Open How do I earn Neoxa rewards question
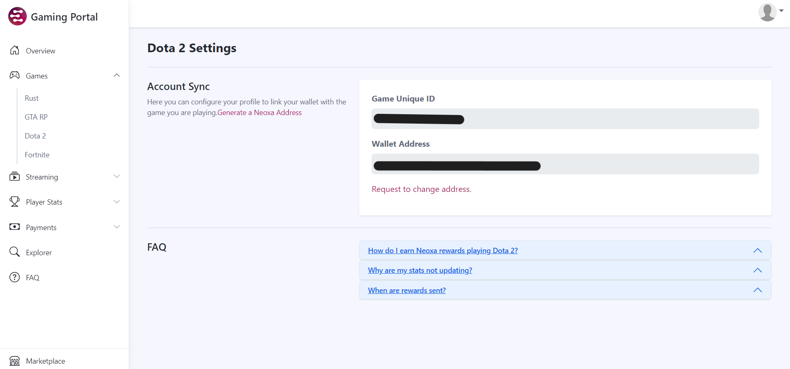Screen dimensions: 790x369 click(443, 251)
